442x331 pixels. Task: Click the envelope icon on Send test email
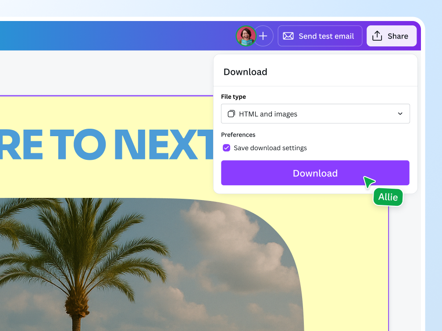point(288,36)
